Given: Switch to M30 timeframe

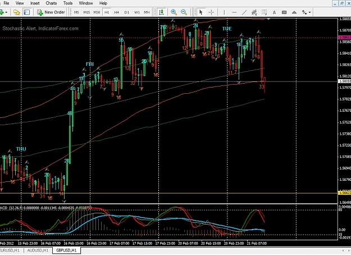Looking at the screenshot, I should click(97, 12).
